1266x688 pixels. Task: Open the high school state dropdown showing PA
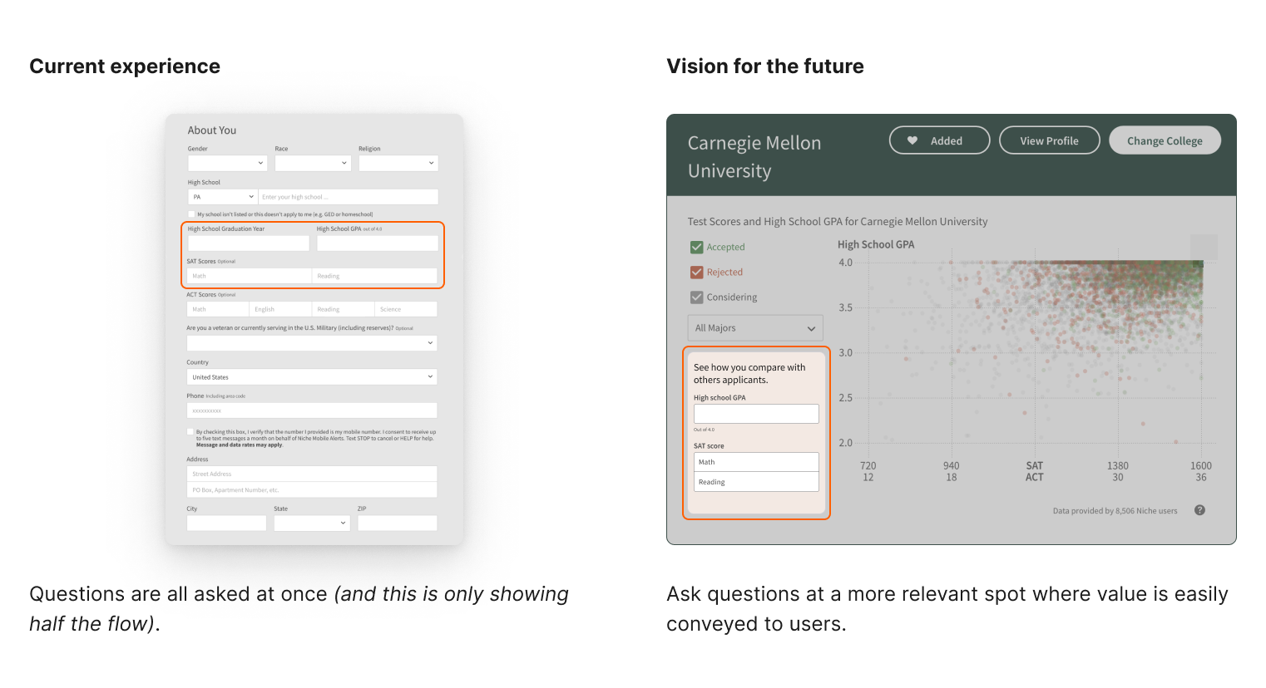(x=222, y=197)
